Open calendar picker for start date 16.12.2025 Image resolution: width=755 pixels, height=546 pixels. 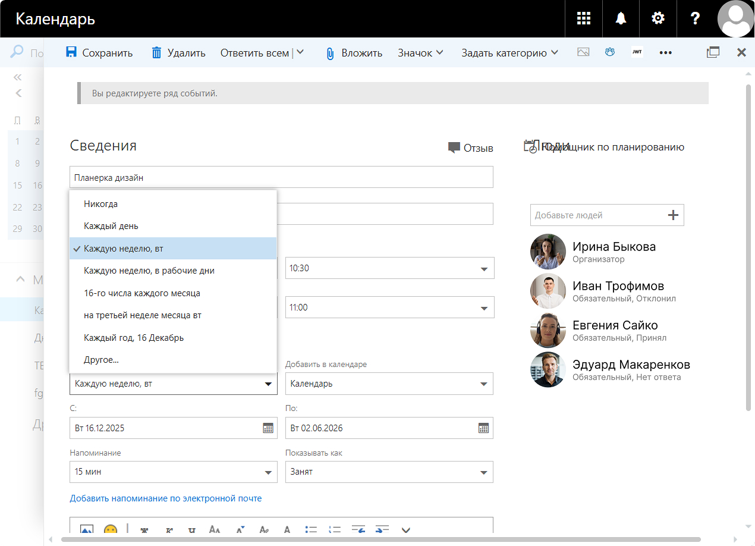268,428
